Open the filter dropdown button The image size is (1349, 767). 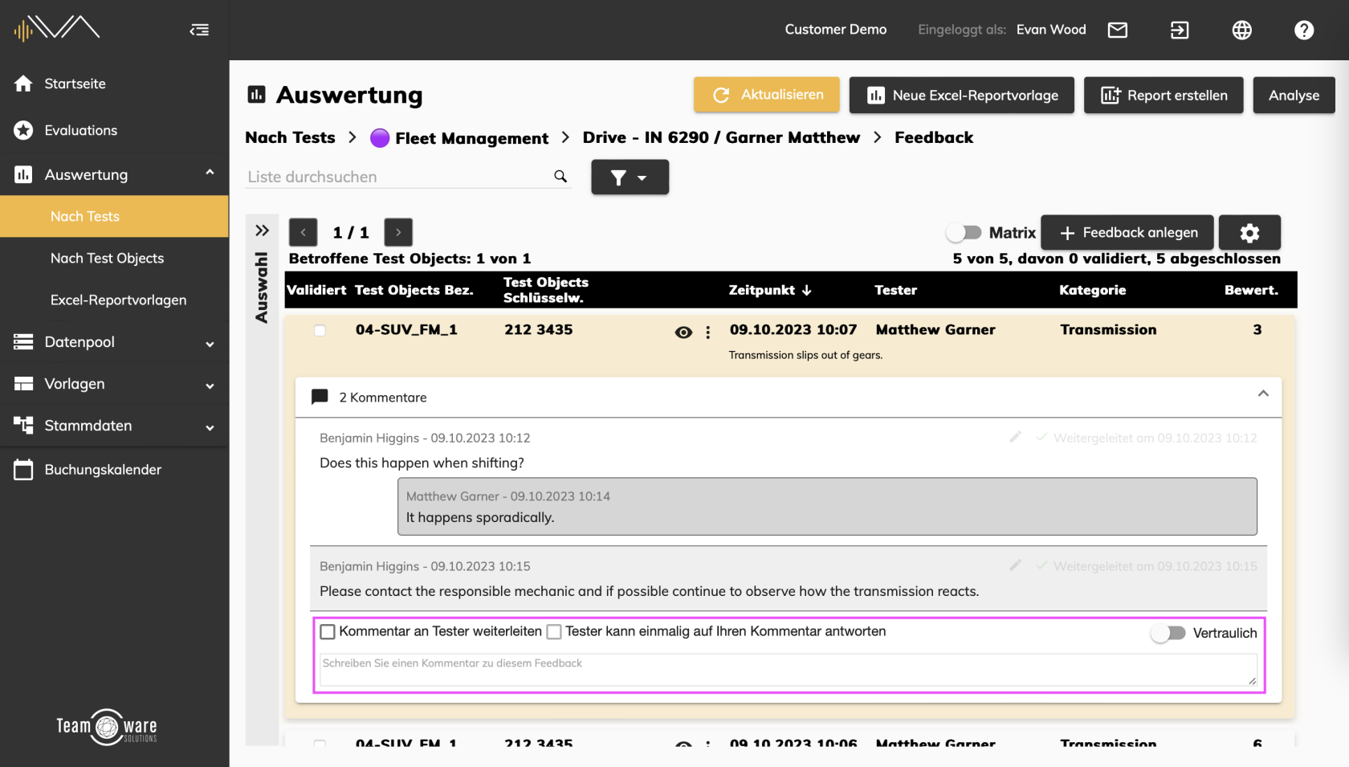click(x=630, y=177)
